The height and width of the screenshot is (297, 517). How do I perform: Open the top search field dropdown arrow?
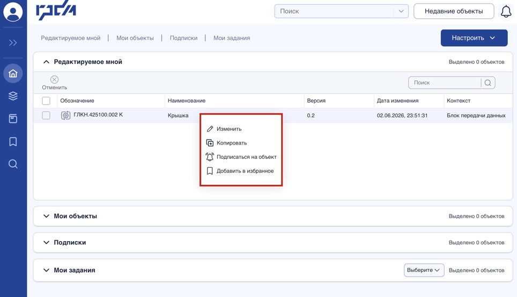tap(401, 11)
